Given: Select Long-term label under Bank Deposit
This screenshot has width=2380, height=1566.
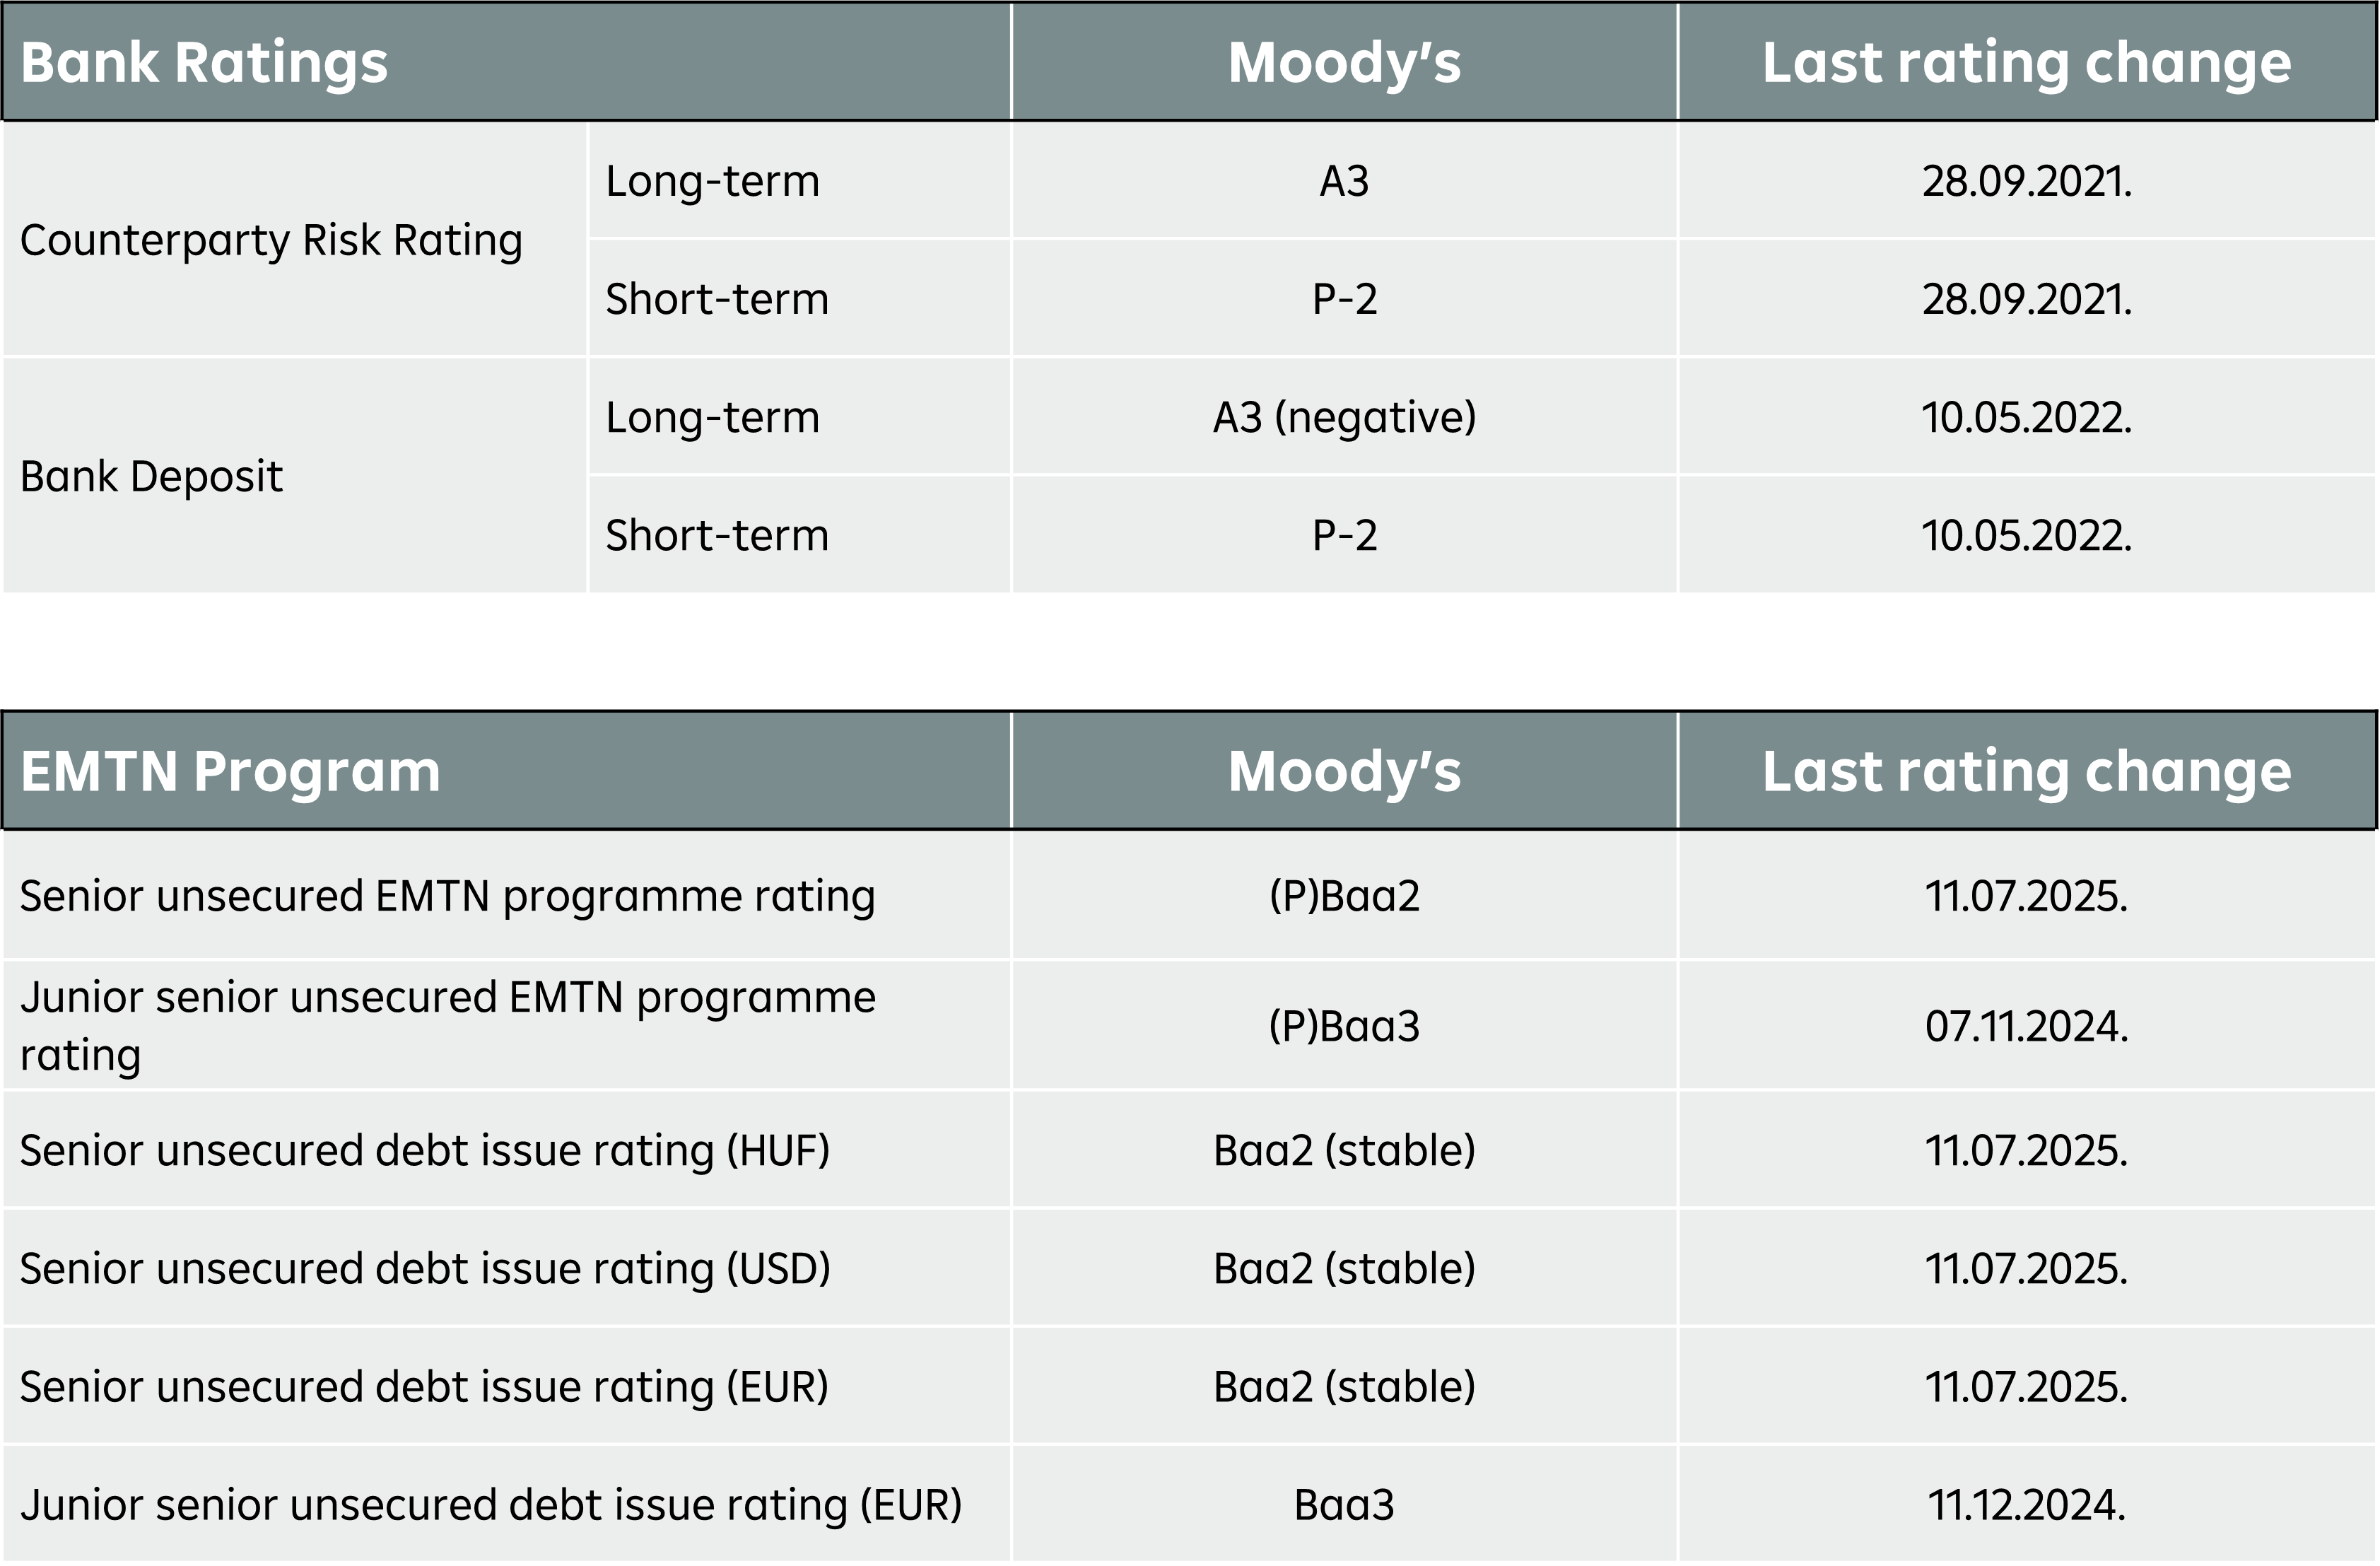Looking at the screenshot, I should pos(712,417).
